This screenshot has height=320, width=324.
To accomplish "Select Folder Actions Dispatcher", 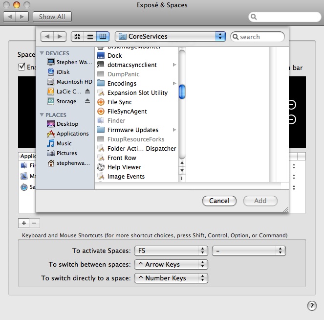I will pos(137,149).
